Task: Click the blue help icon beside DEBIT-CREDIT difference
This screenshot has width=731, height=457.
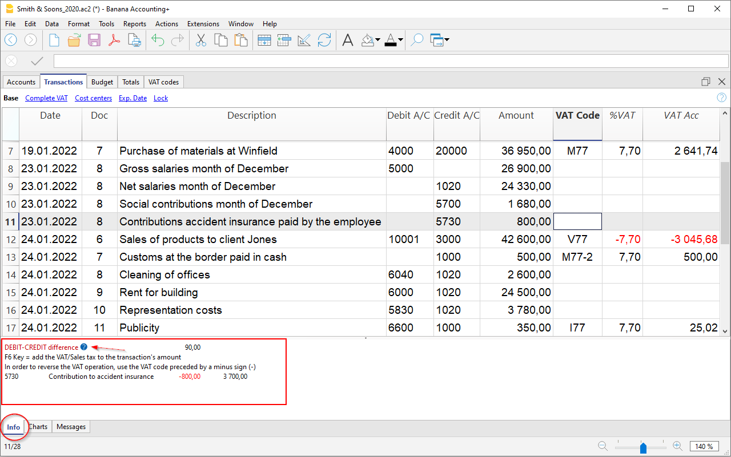Action: point(84,347)
